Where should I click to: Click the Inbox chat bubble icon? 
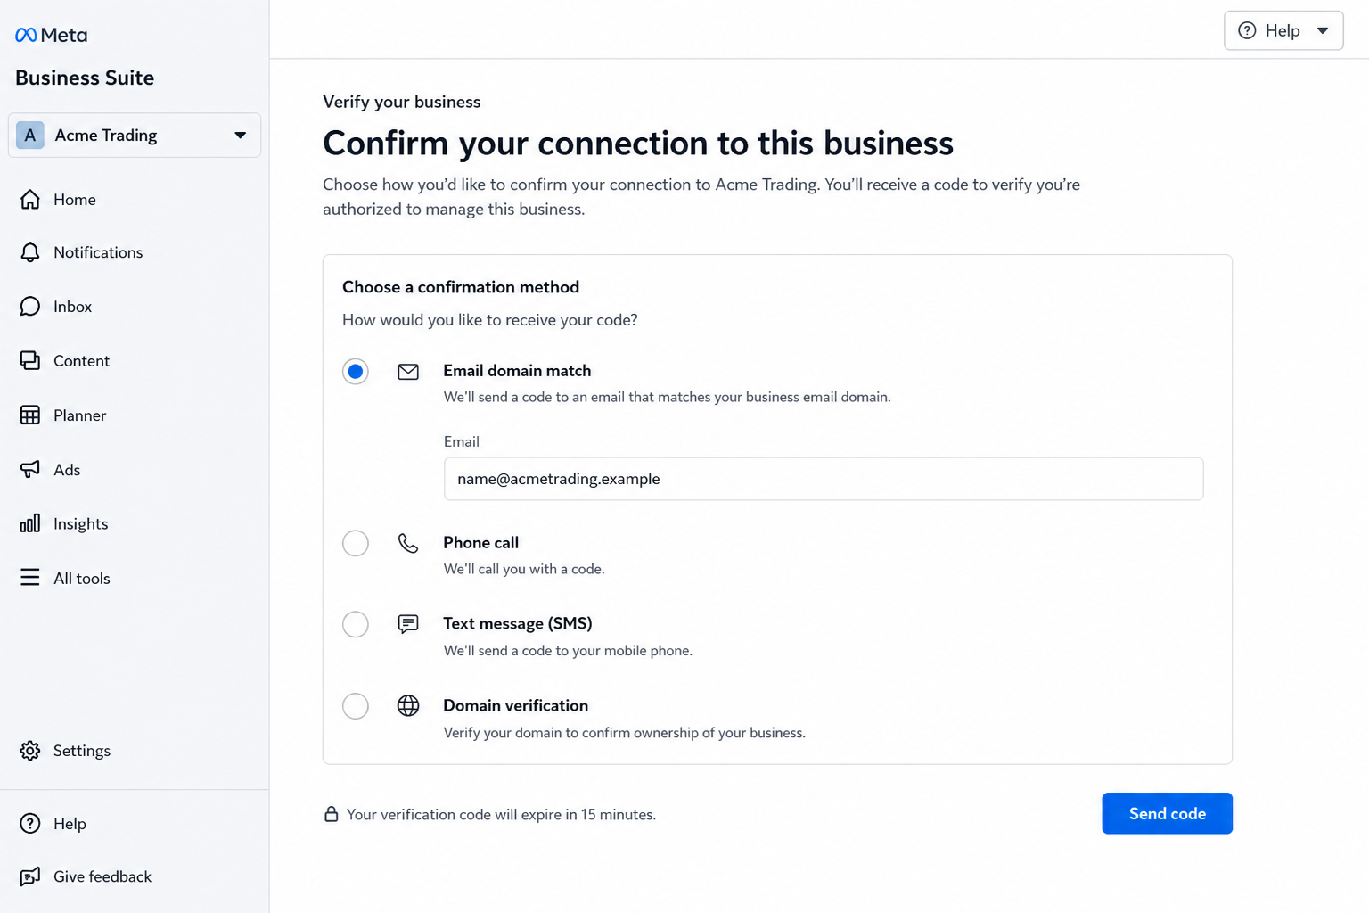pos(30,307)
